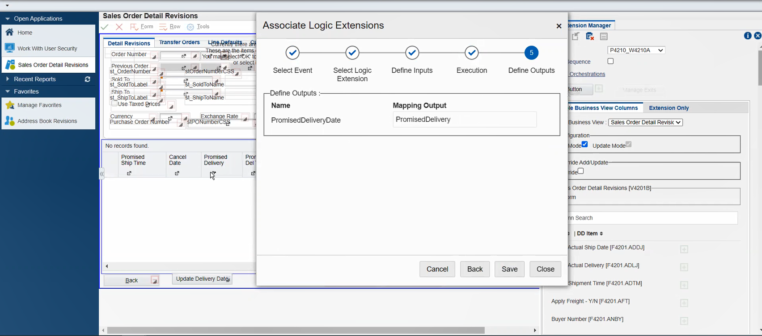Click the dropdown arrow at the top-left corner

coord(7,5)
